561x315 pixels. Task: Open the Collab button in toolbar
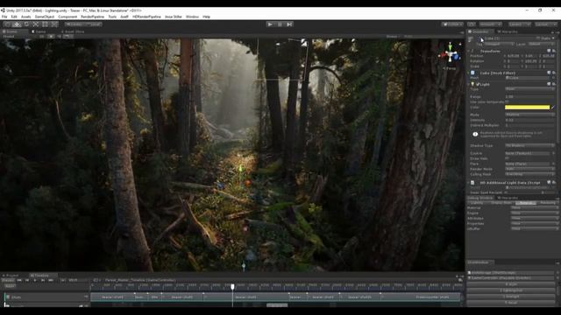coord(452,24)
